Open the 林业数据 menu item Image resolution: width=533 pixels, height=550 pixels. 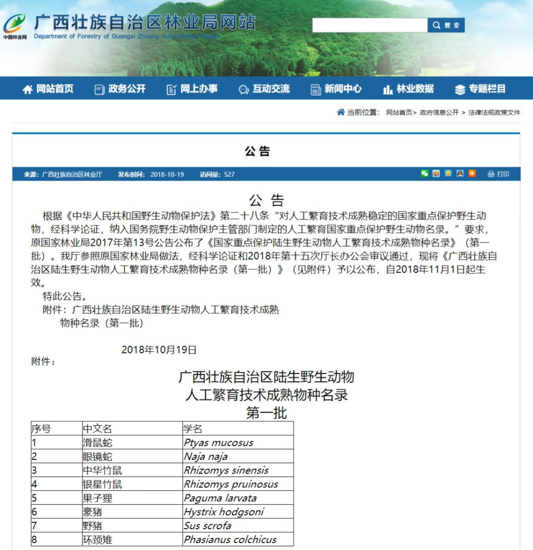[x=408, y=89]
